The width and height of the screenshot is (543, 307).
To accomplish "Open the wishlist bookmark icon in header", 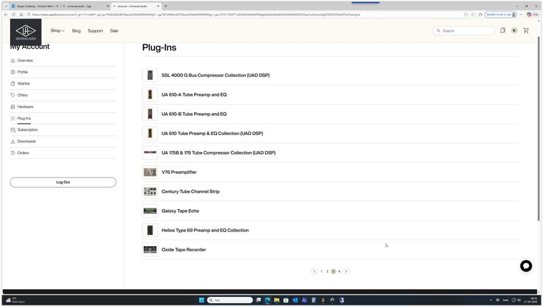I will tap(502, 31).
